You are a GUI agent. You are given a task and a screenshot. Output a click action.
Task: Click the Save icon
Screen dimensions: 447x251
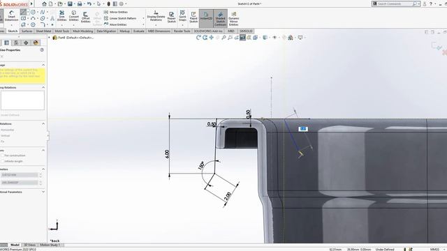tap(70, 3)
